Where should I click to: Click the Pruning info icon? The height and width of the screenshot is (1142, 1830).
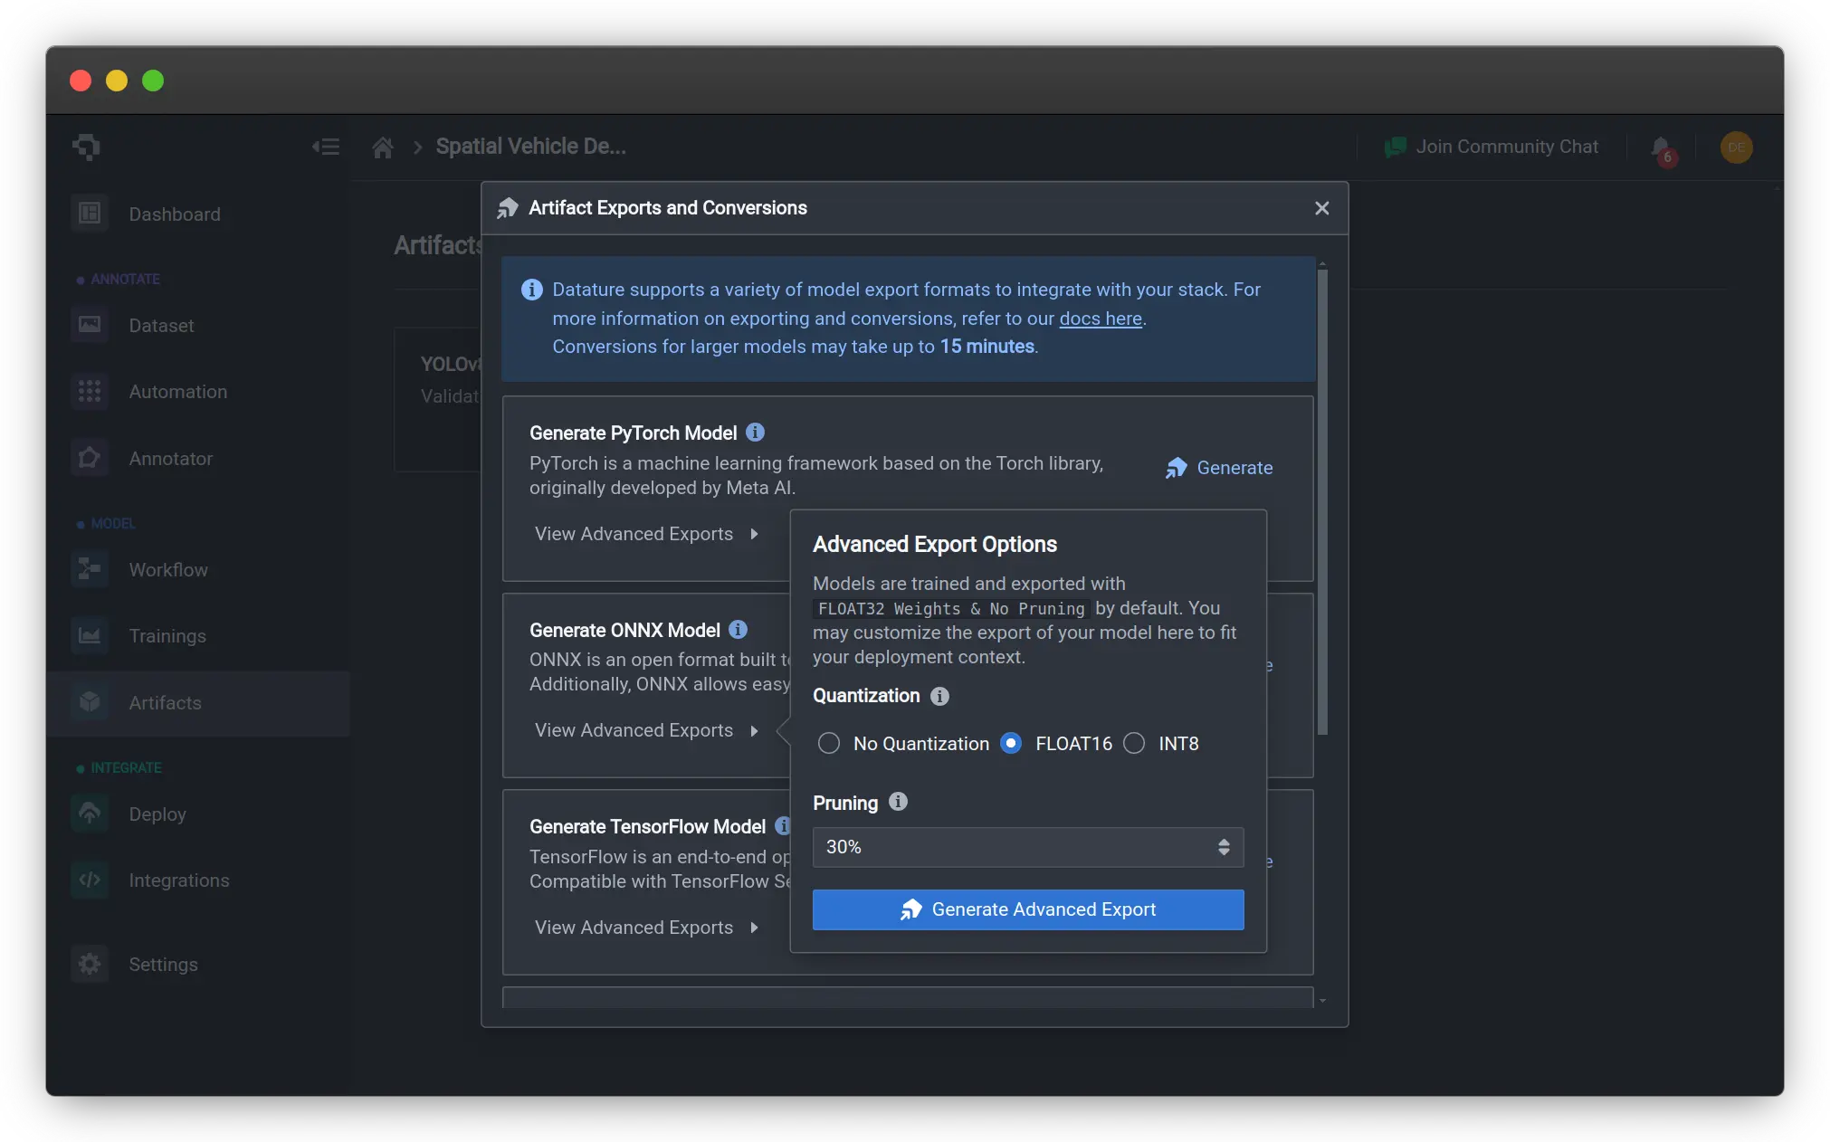pos(897,802)
